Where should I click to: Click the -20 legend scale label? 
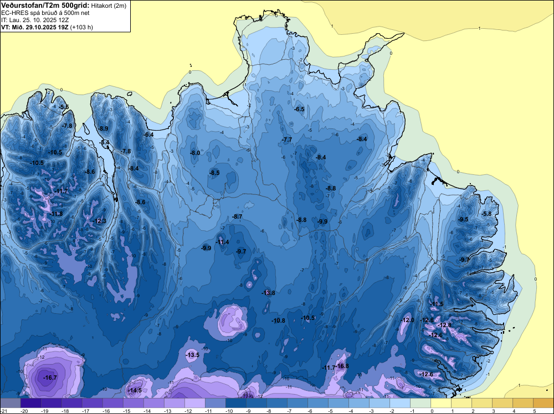(x=24, y=411)
